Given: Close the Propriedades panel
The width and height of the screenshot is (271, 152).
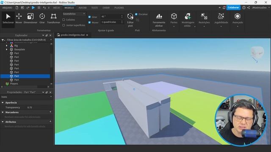Looking at the screenshot, I should click(x=50, y=92).
